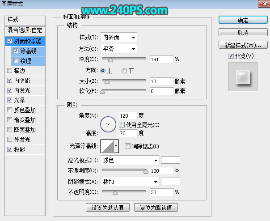Screen dimensions: 270x221
Task: Click the highlight 不透明度(O) slider handle
Action: pos(146,171)
